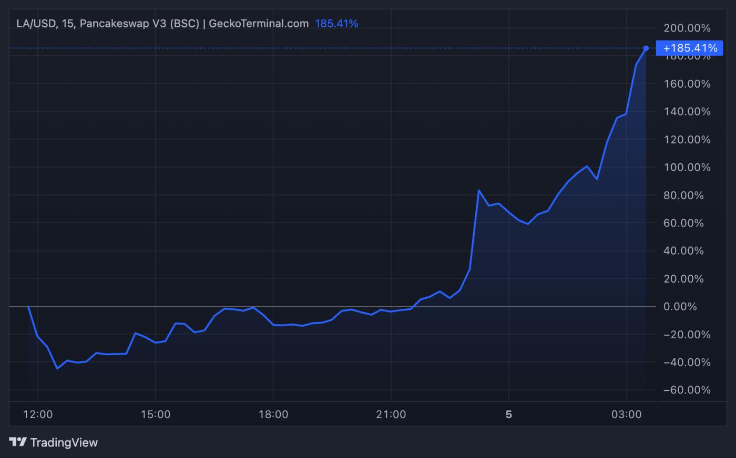Click the 21:00 label on the time axis
This screenshot has height=458, width=736.
pyautogui.click(x=392, y=414)
